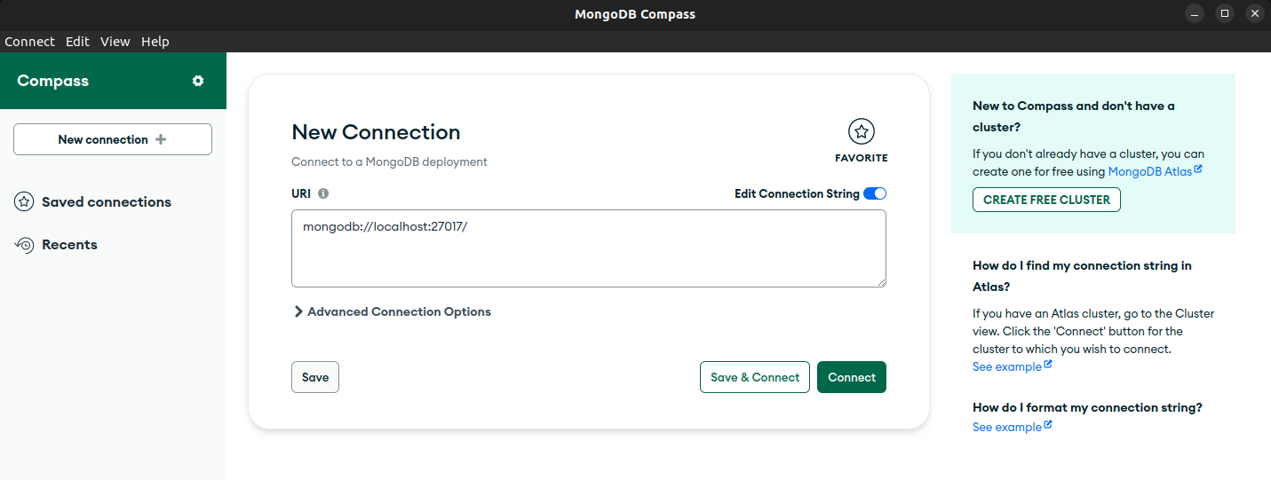The height and width of the screenshot is (480, 1271).
Task: Open See example link for formatting connection string
Action: (x=1007, y=427)
